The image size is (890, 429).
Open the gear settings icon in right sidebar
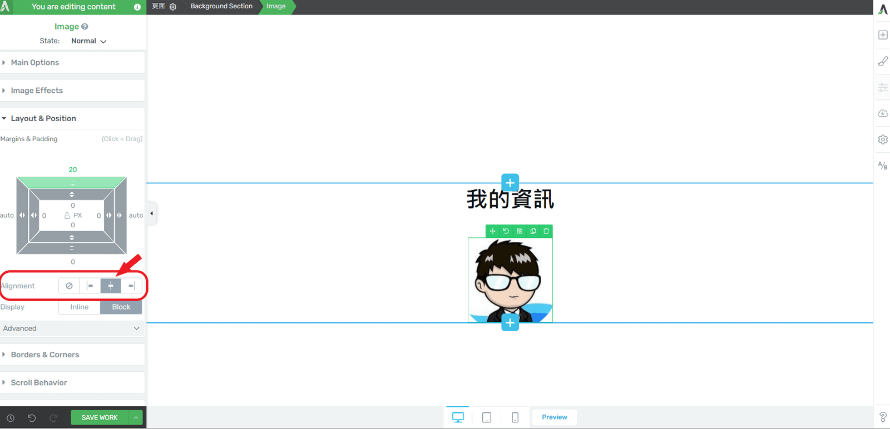pyautogui.click(x=883, y=139)
